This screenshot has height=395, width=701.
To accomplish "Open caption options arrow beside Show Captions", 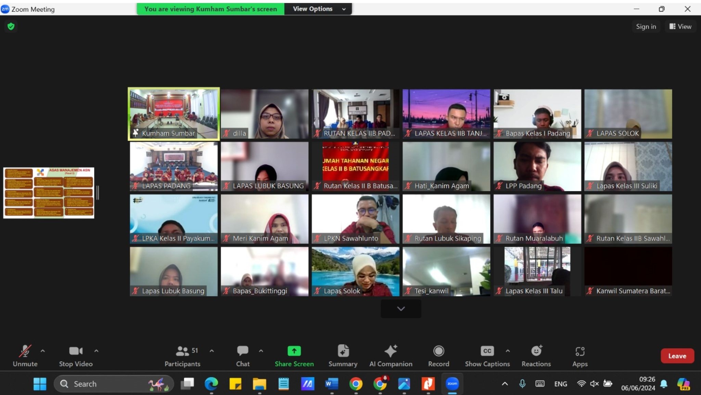I will [x=508, y=351].
